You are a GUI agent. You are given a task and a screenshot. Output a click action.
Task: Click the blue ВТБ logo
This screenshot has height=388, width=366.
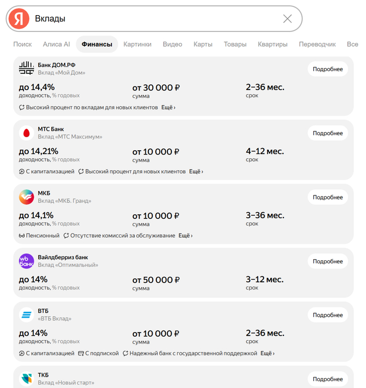coord(27,315)
